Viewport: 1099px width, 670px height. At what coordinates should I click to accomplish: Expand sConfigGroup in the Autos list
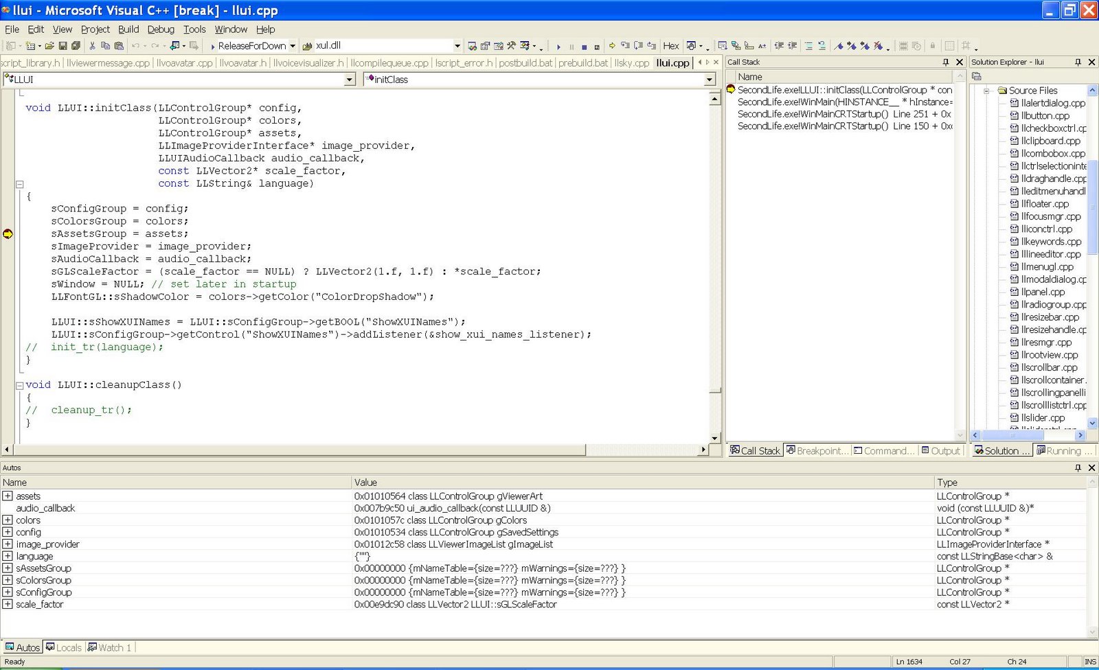7,592
